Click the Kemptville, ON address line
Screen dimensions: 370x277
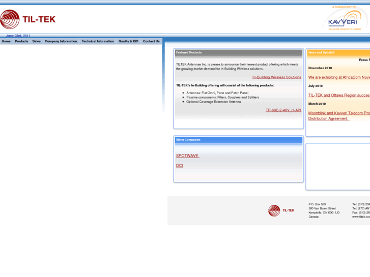324,212
